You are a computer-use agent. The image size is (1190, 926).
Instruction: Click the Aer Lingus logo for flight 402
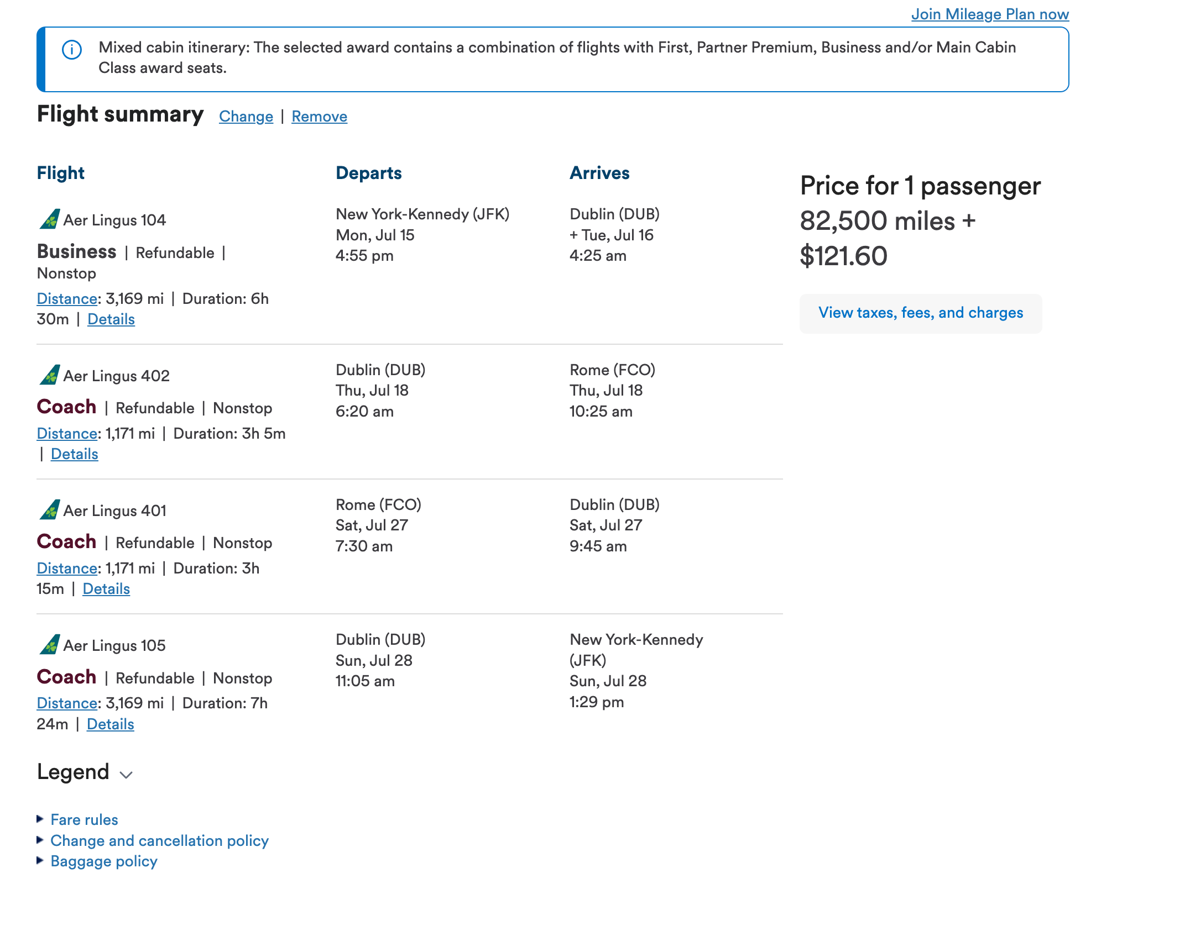click(49, 376)
